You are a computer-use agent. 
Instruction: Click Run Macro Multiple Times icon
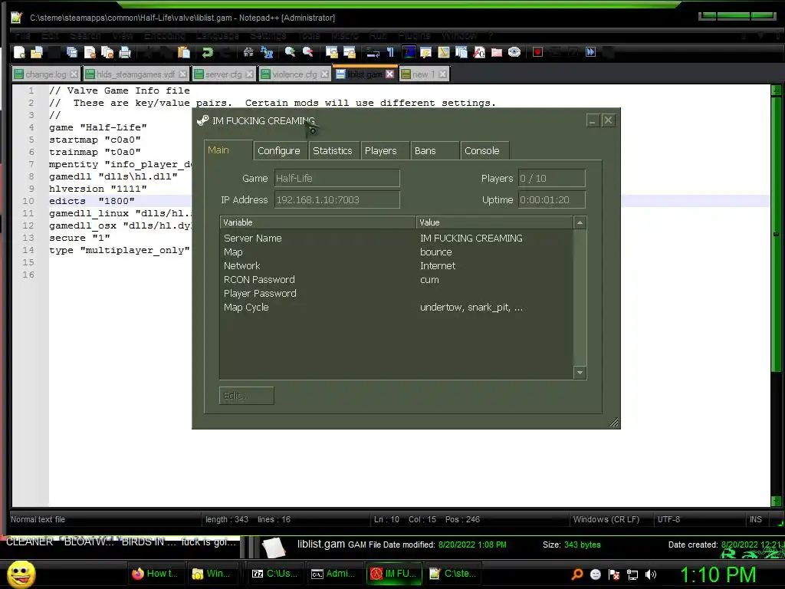tap(591, 52)
